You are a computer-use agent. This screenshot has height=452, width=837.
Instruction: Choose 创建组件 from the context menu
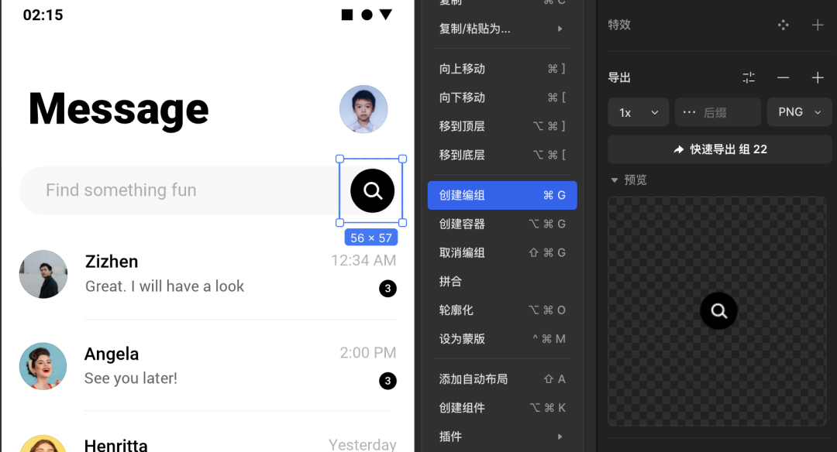(501, 408)
